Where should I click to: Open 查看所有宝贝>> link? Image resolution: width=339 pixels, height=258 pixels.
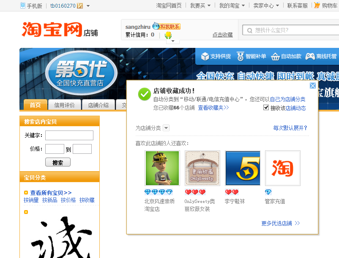click(51, 193)
